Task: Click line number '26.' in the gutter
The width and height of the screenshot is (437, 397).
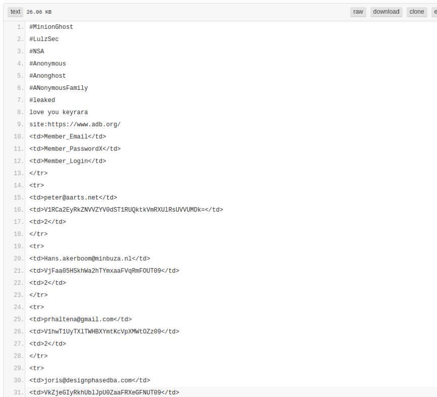Action: (19, 331)
